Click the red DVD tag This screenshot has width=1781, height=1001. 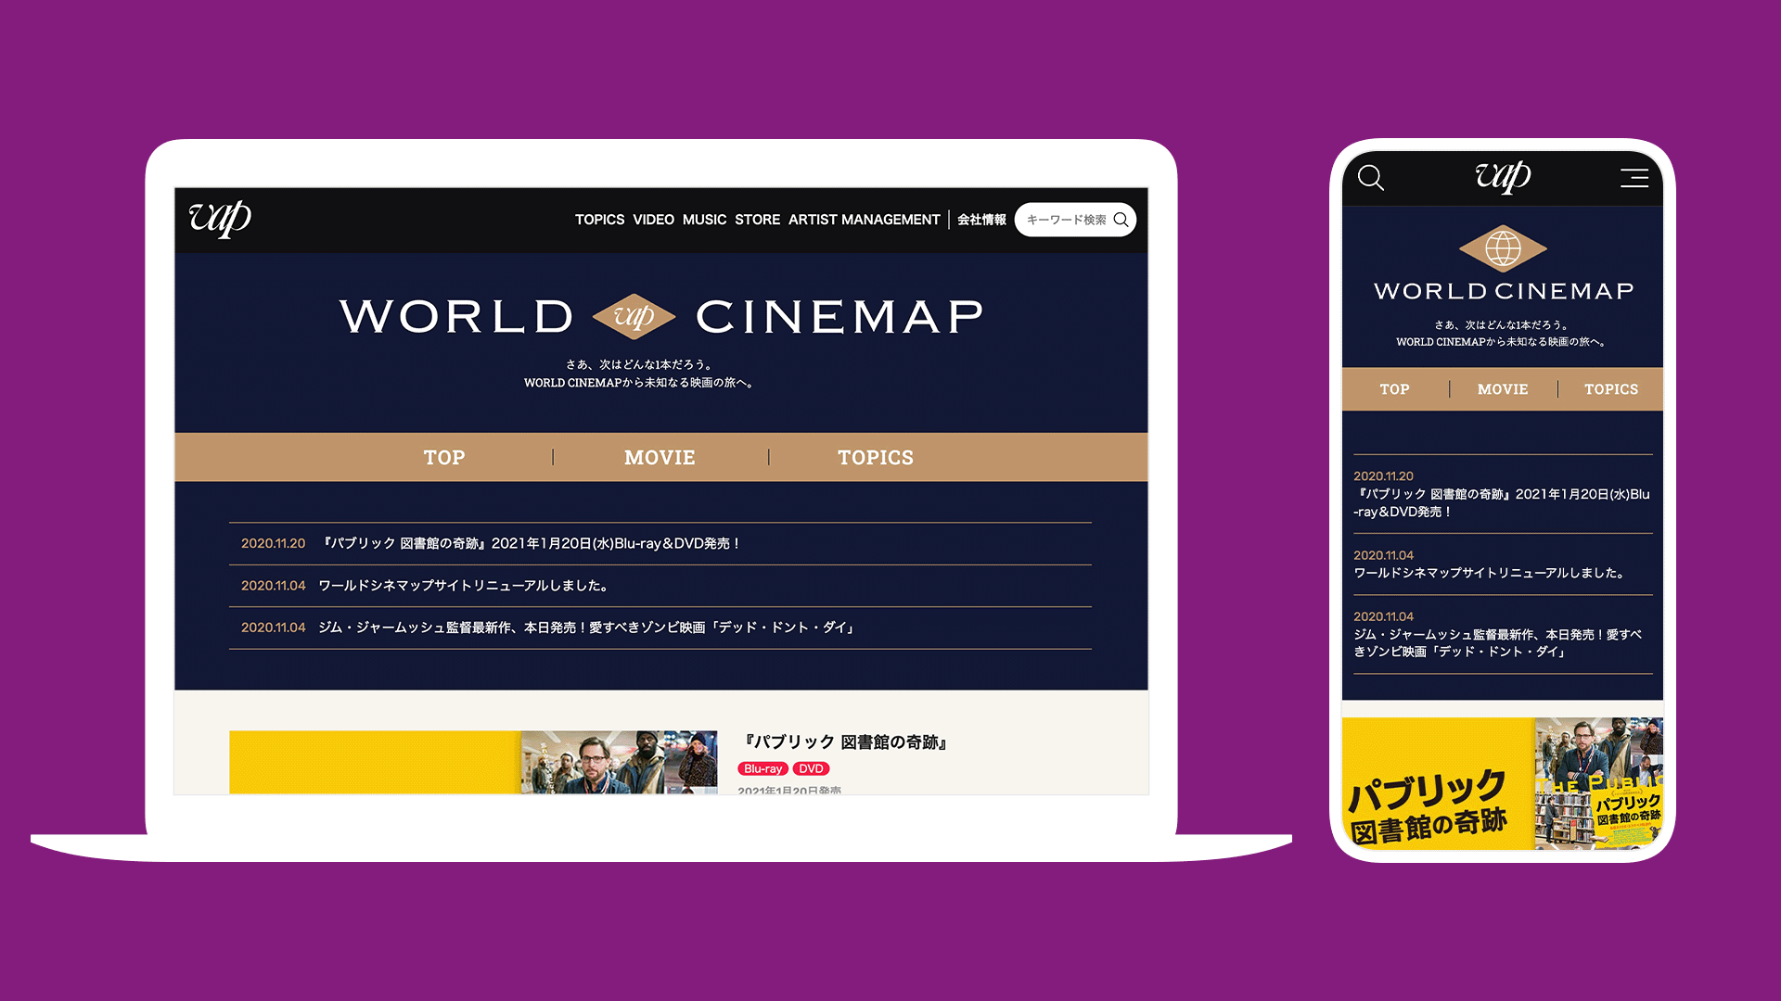(x=811, y=768)
